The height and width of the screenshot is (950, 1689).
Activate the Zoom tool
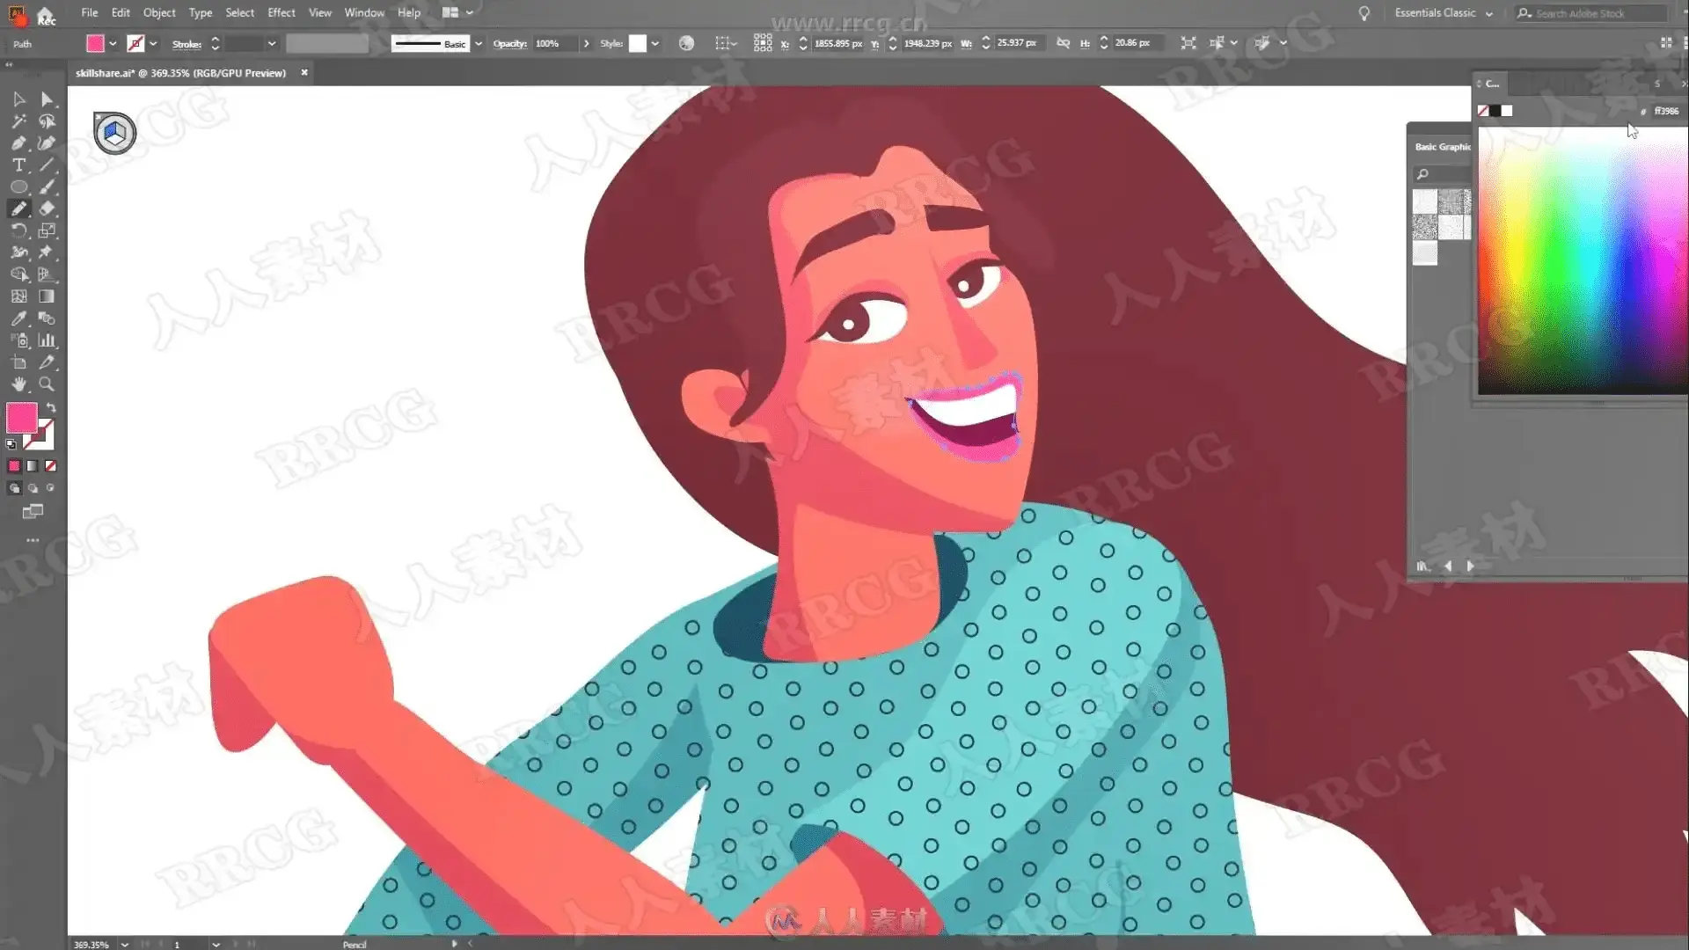[47, 384]
